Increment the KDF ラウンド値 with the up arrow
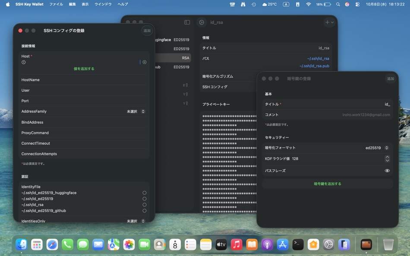 coord(387,156)
